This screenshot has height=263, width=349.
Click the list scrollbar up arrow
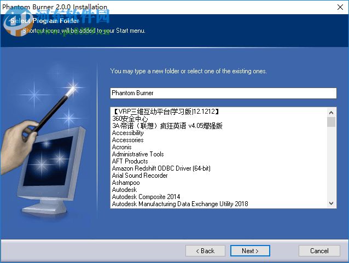pos(331,113)
